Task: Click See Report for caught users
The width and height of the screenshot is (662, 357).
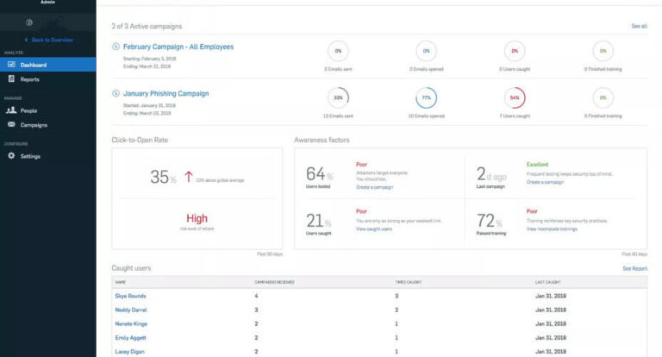Action: 634,268
